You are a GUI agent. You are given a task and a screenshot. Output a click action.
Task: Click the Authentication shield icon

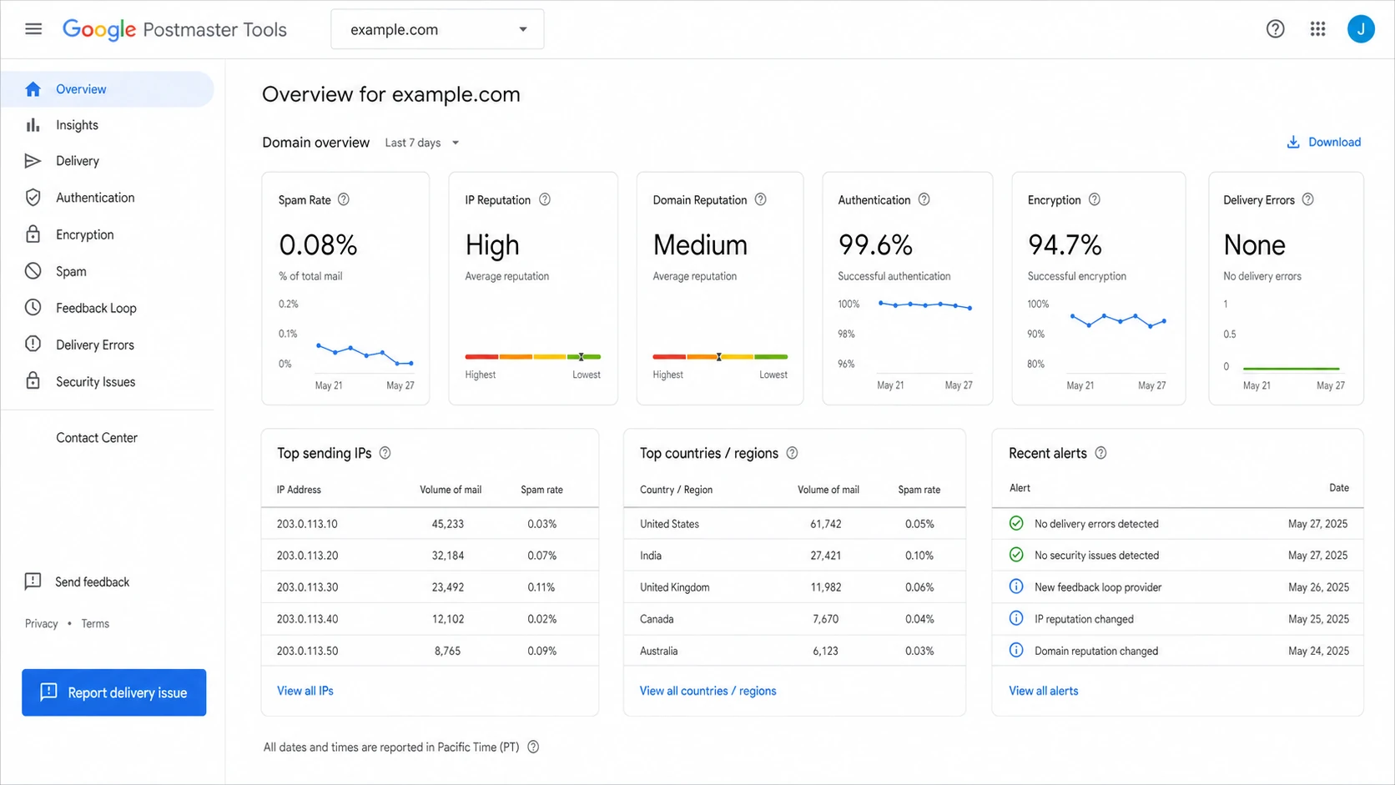33,198
